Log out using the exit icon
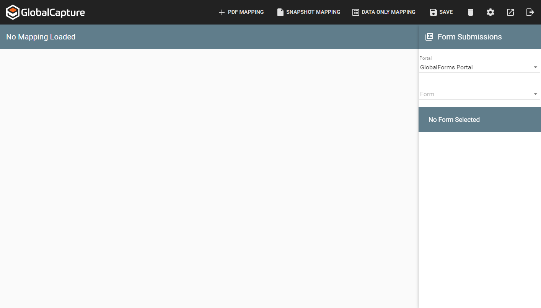The image size is (541, 308). click(x=530, y=12)
